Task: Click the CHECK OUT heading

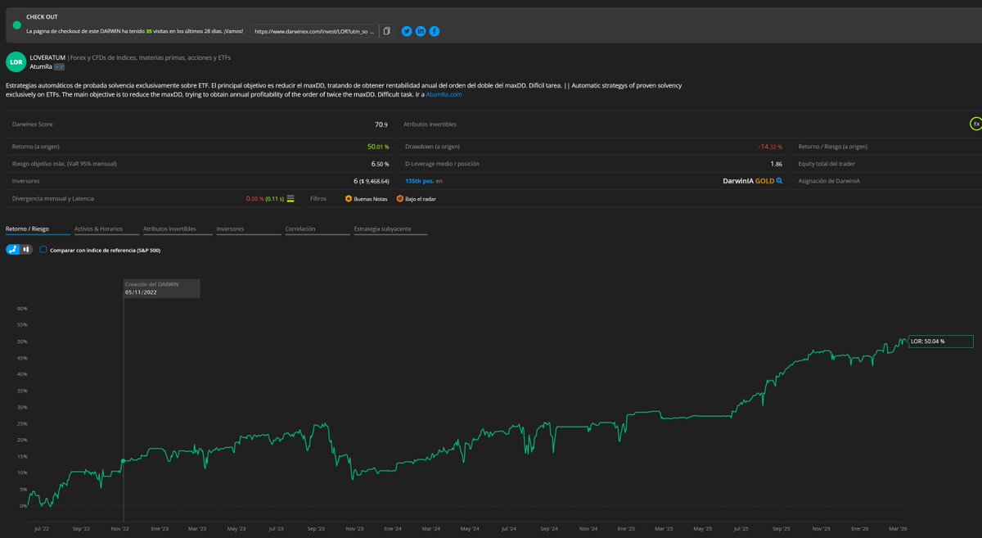Action: [42, 16]
